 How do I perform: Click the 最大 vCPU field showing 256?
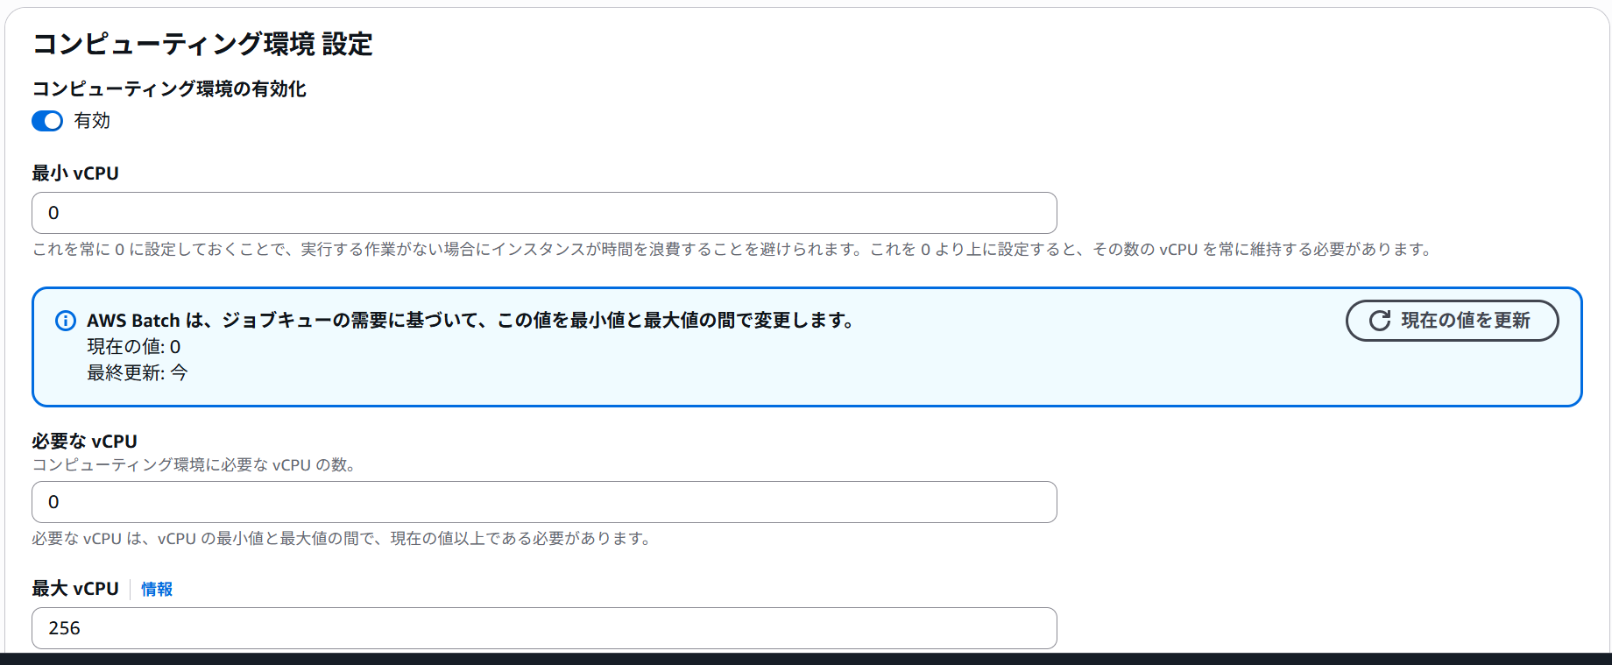543,628
